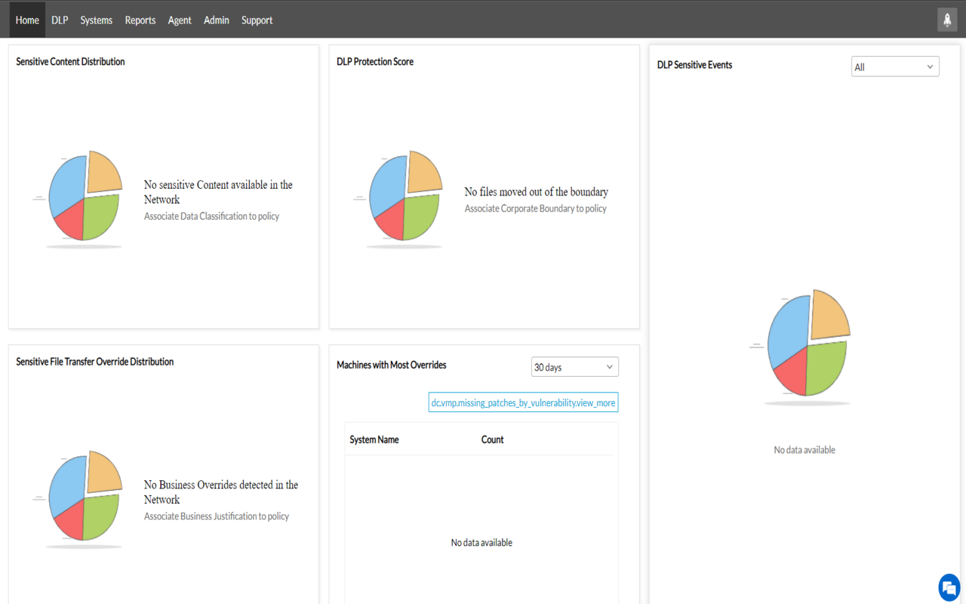
Task: Click 'Associate Data Classification to policy' text
Action: (x=211, y=216)
